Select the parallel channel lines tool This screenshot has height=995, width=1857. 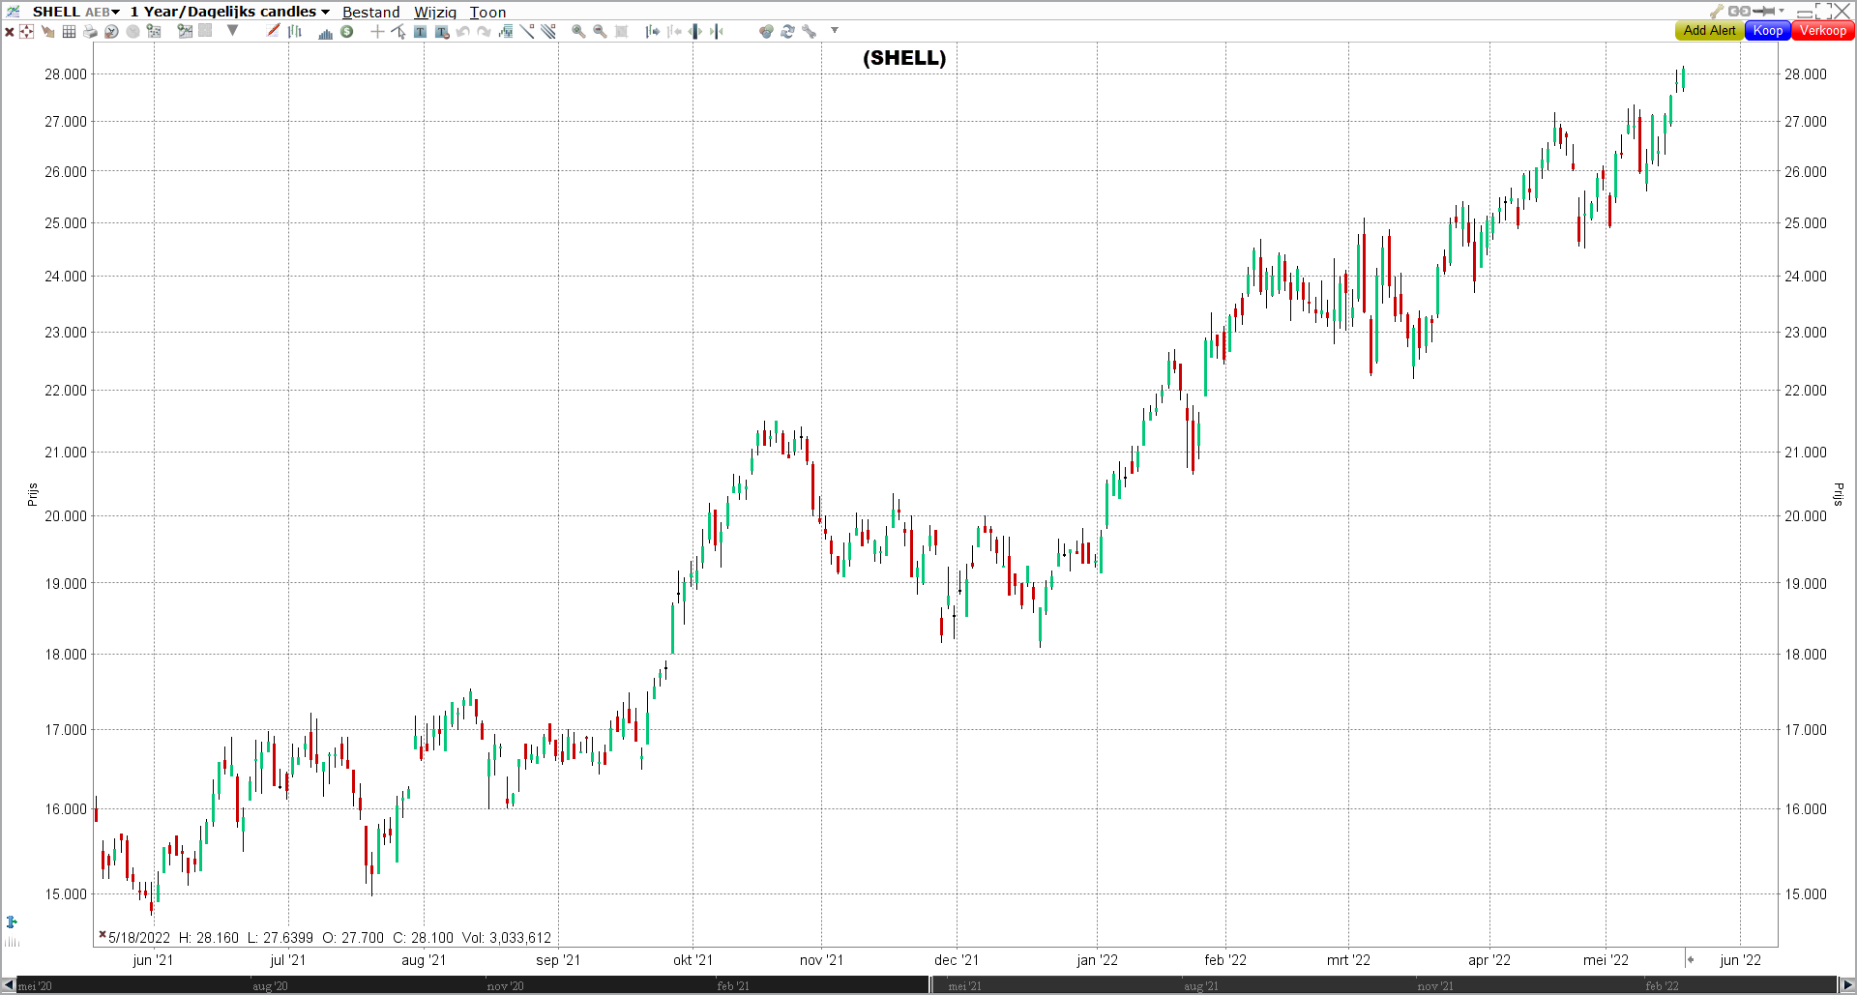548,31
